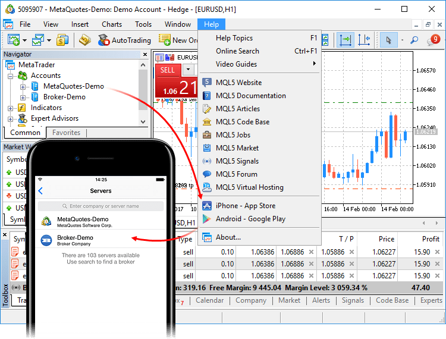This screenshot has height=339, width=446.
Task: Click the SELL button on chart
Action: 168,70
